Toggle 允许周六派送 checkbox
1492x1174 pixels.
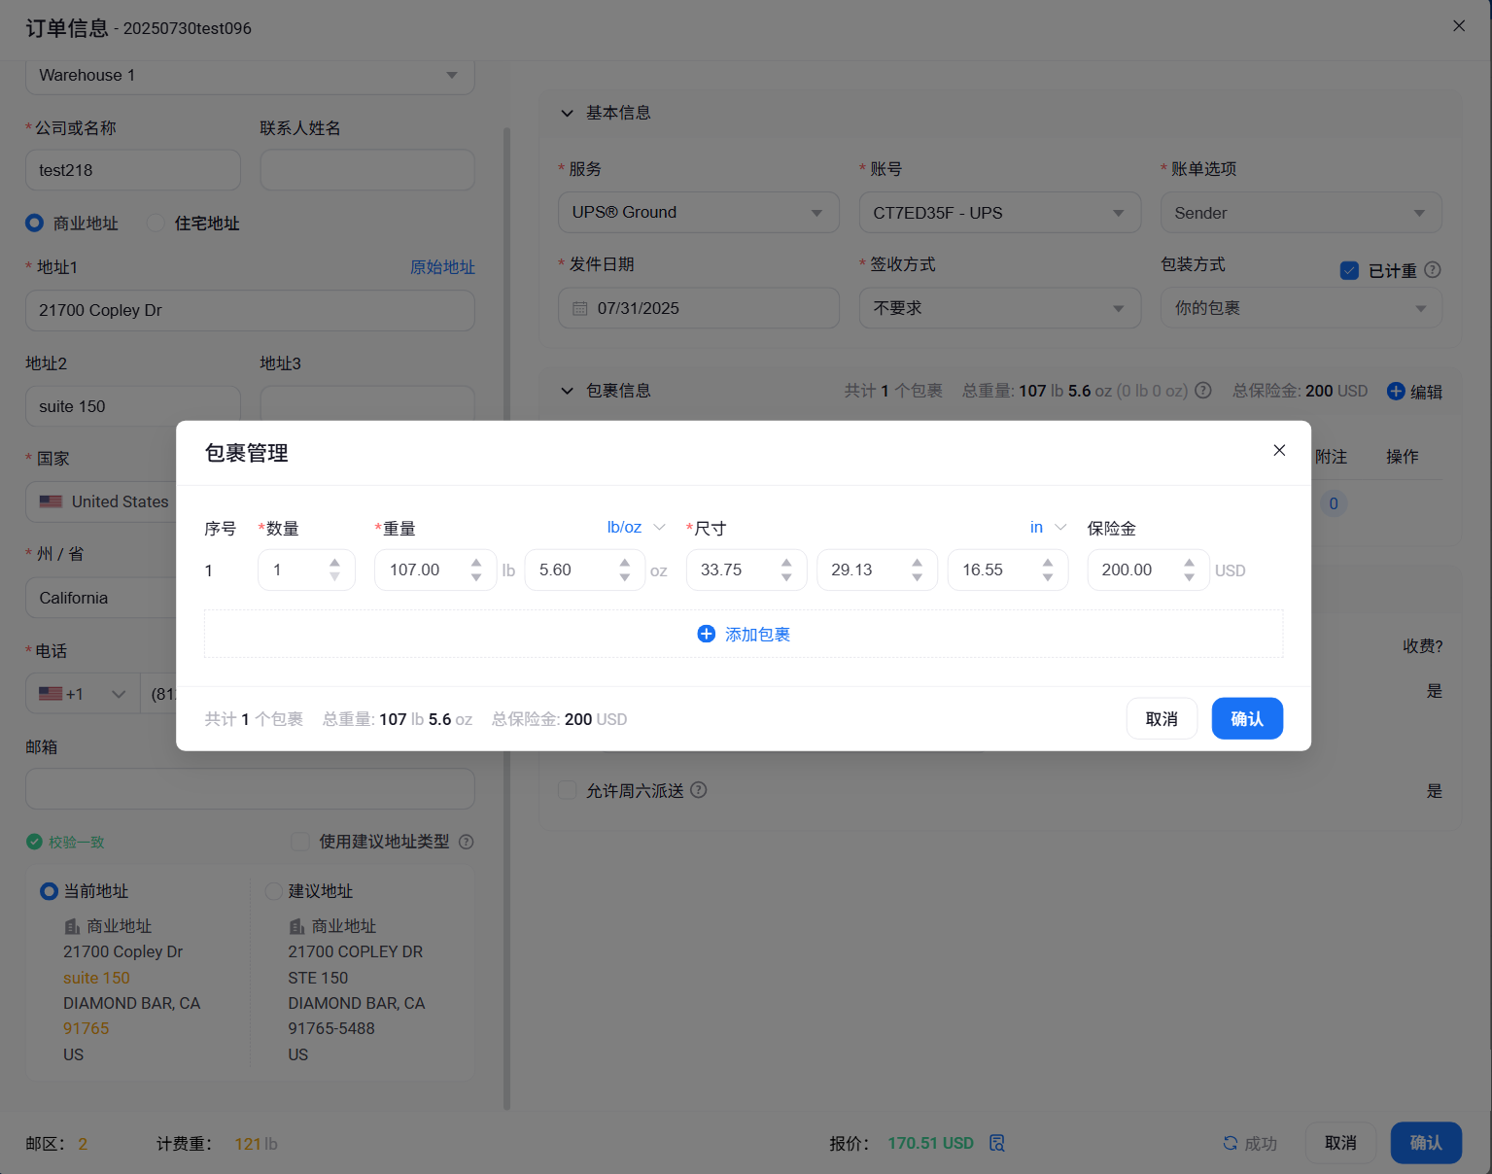568,790
